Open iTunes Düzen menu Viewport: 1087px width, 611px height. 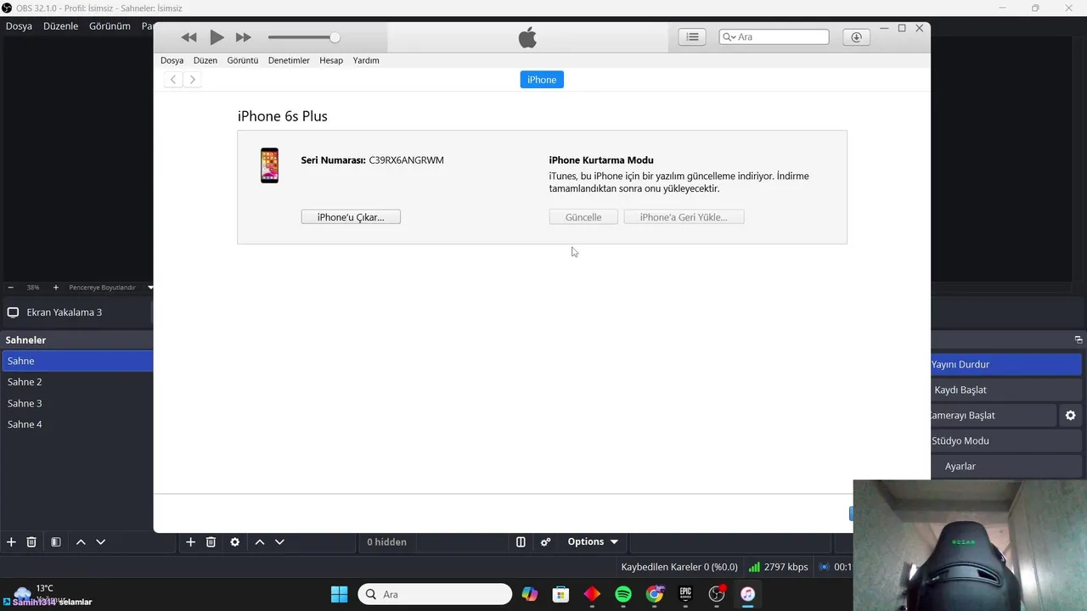click(x=206, y=60)
